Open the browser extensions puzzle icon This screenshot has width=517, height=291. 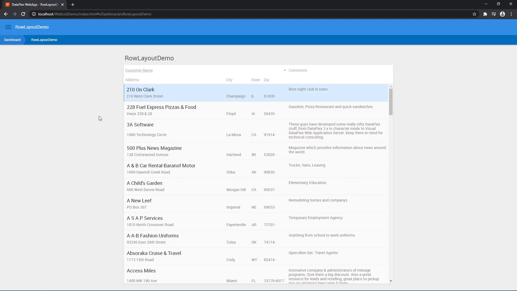(485, 14)
